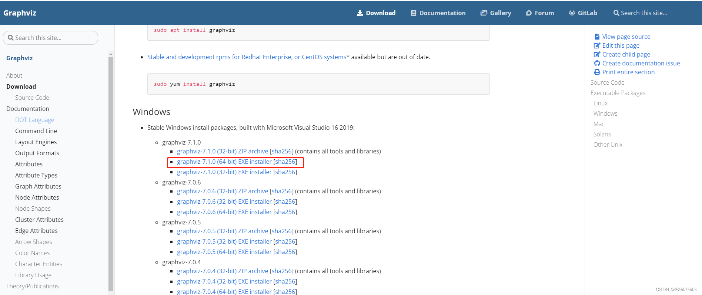Open DOT Language in the sidebar
This screenshot has height=295, width=702.
(x=35, y=120)
